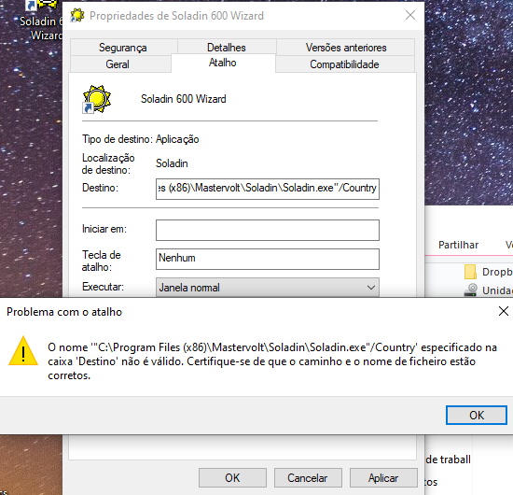The height and width of the screenshot is (495, 513).
Task: Switch to the Detalhes tab
Action: coord(227,48)
